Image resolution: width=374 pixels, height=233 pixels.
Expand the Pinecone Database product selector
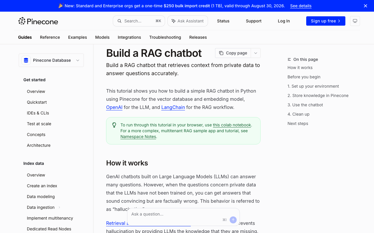tap(51, 60)
